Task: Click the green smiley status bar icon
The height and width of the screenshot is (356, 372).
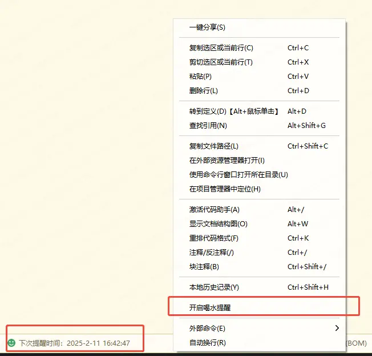Action: (11, 343)
